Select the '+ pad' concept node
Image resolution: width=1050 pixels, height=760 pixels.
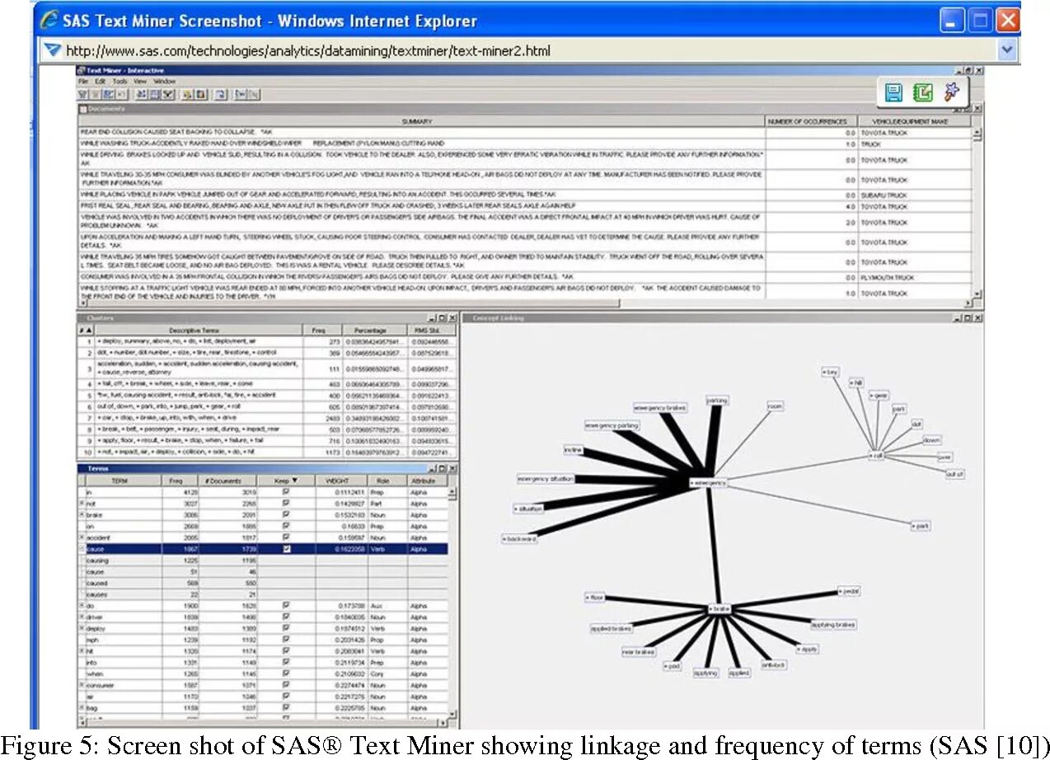(673, 665)
